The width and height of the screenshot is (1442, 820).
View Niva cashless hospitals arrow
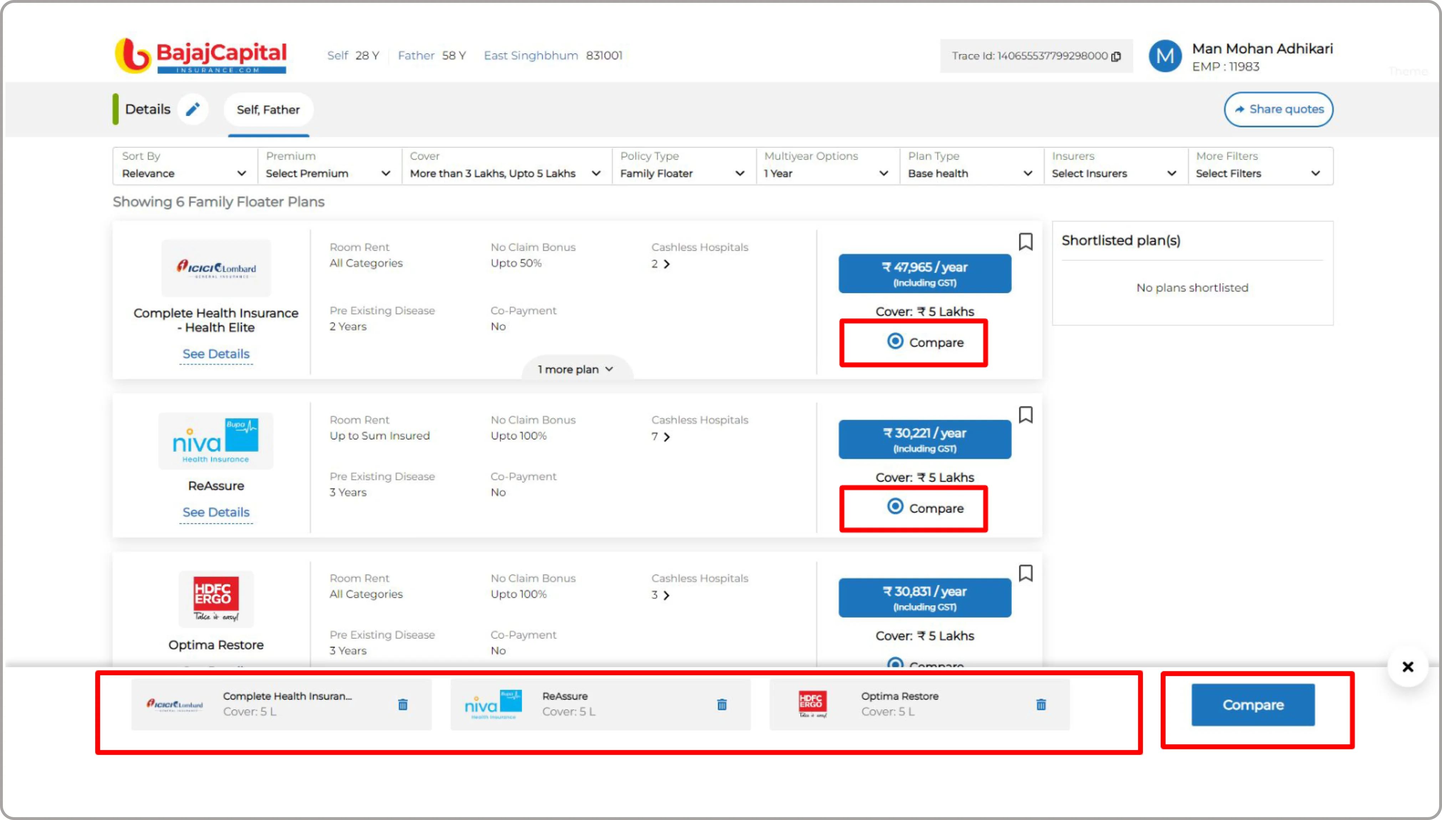(667, 437)
